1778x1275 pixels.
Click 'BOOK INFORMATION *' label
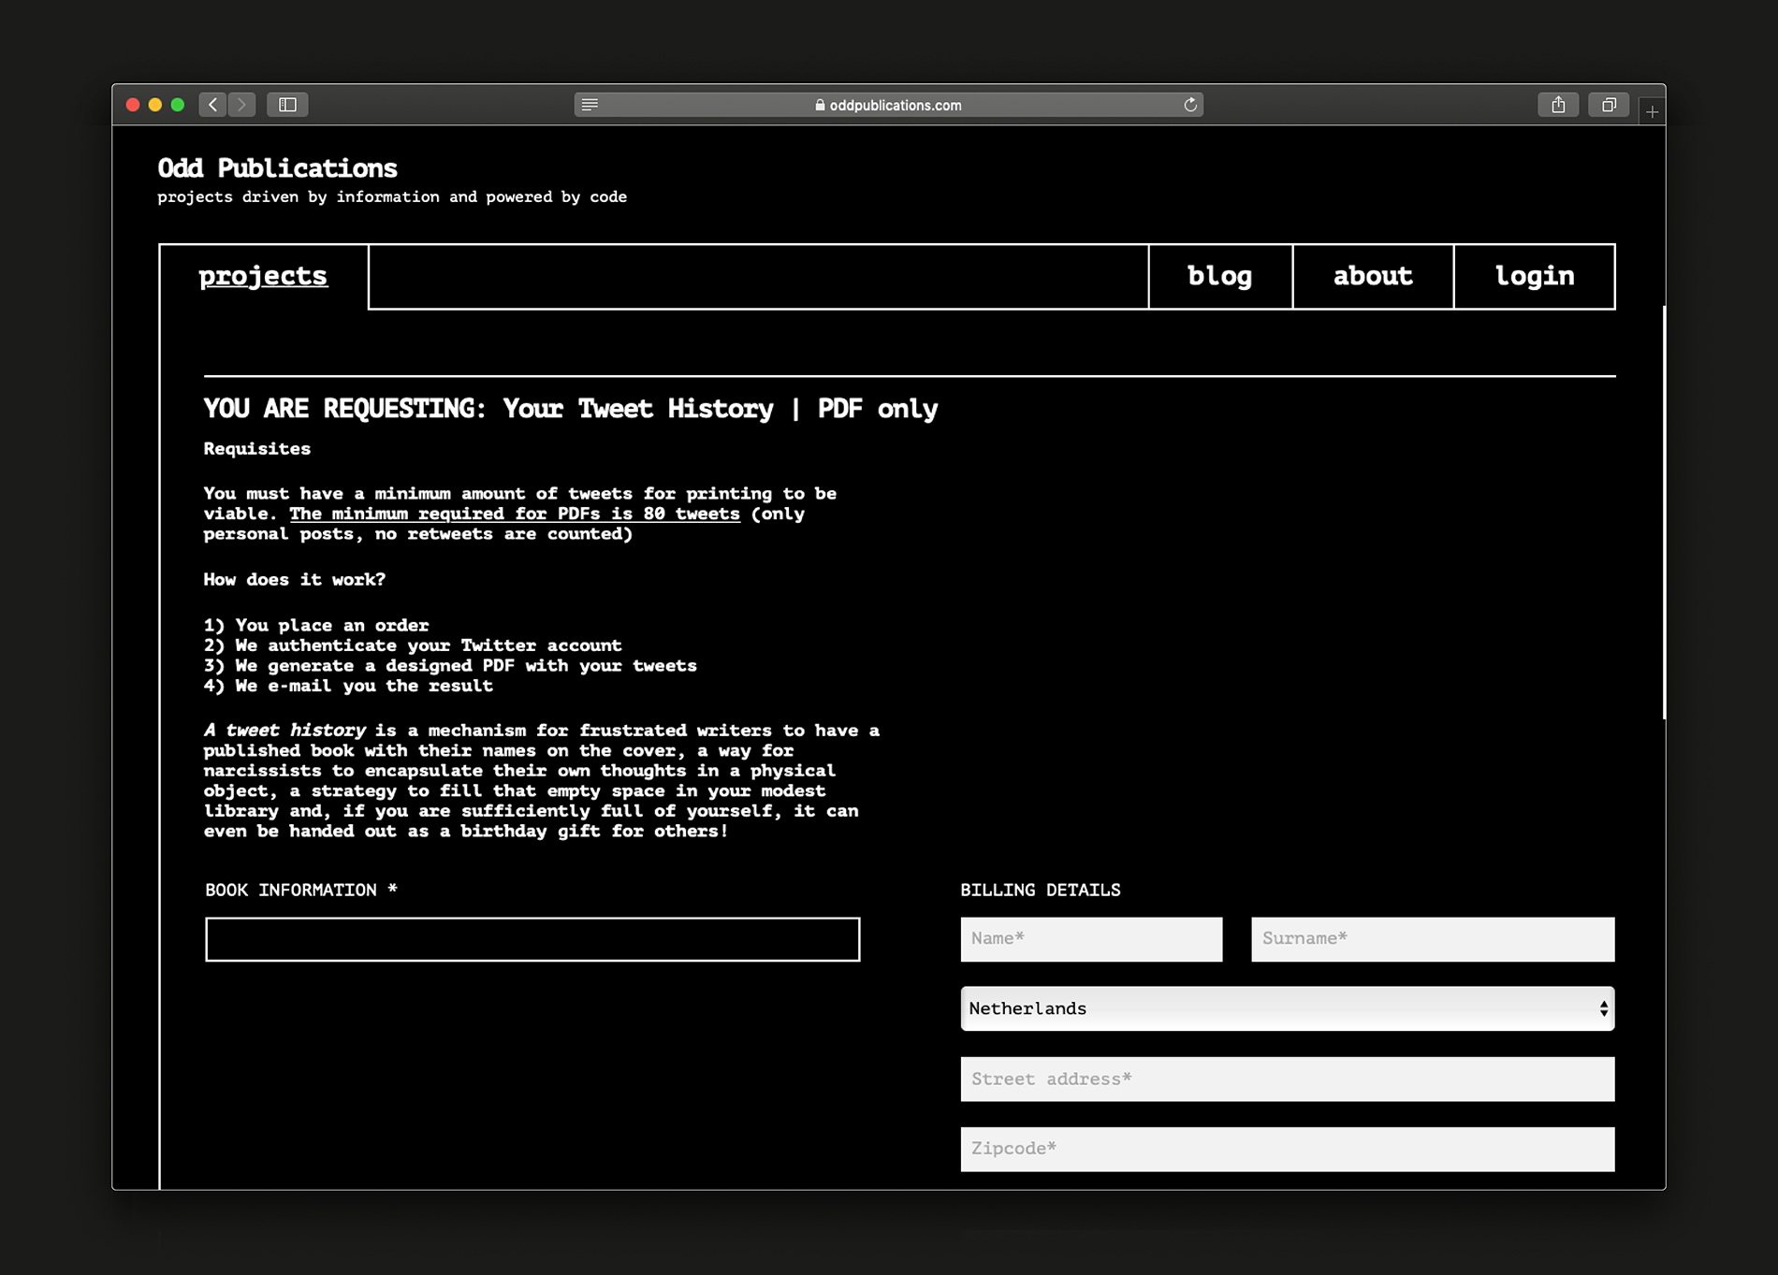click(301, 891)
